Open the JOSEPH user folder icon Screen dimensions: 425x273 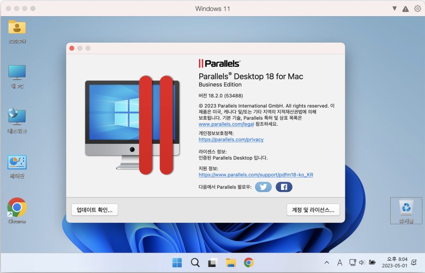(17, 32)
